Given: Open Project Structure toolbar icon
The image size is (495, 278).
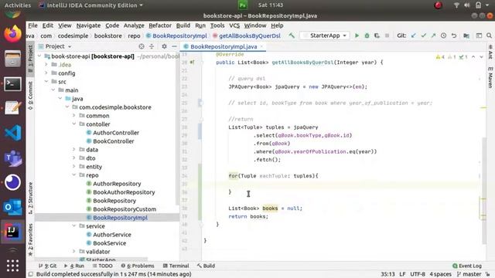Looking at the screenshot, I should (x=466, y=36).
